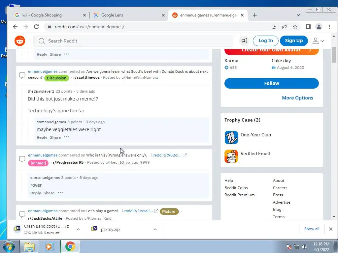Click the Verified Email trophy icon
This screenshot has height=253, width=338.
(231, 156)
